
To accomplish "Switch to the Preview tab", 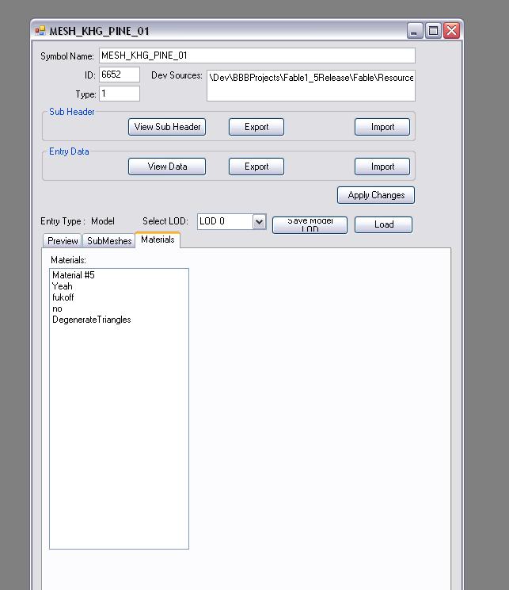I will 63,241.
